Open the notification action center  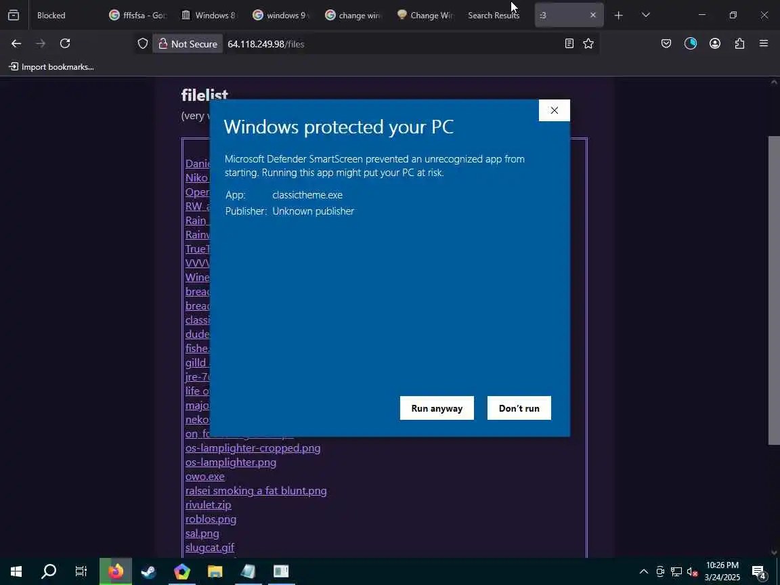point(759,571)
